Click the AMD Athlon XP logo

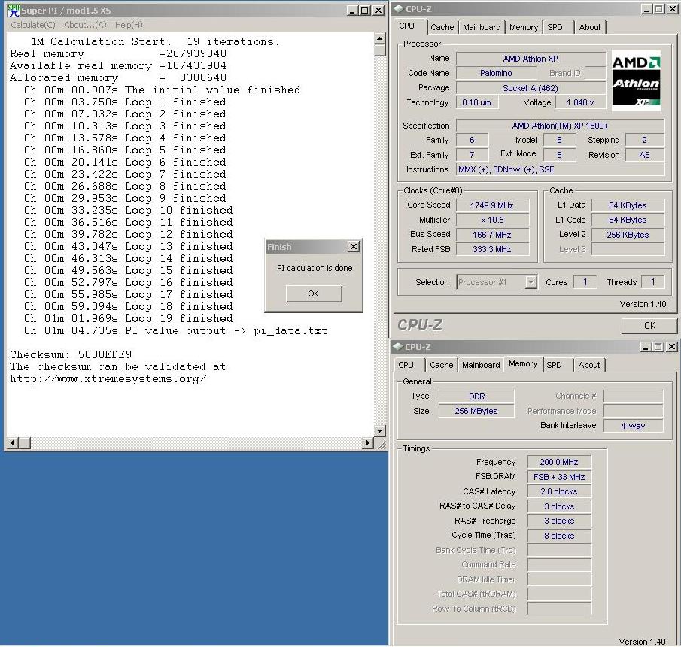click(637, 80)
